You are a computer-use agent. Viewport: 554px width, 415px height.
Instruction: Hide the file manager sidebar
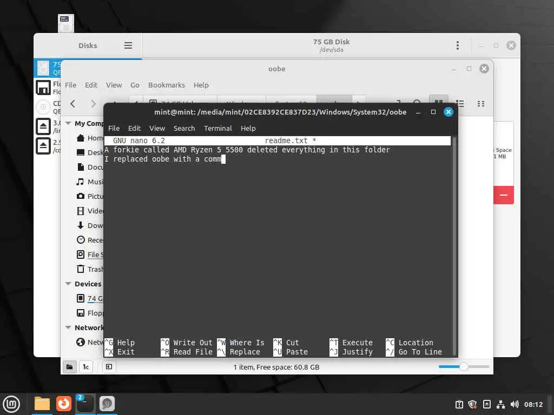tap(109, 367)
